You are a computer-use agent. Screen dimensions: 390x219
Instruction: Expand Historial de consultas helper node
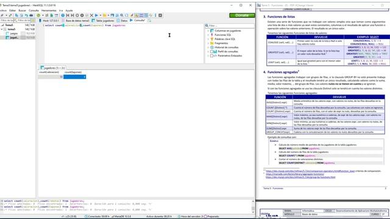click(208, 47)
